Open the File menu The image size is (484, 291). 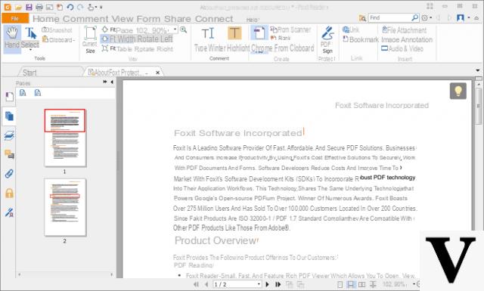click(15, 18)
